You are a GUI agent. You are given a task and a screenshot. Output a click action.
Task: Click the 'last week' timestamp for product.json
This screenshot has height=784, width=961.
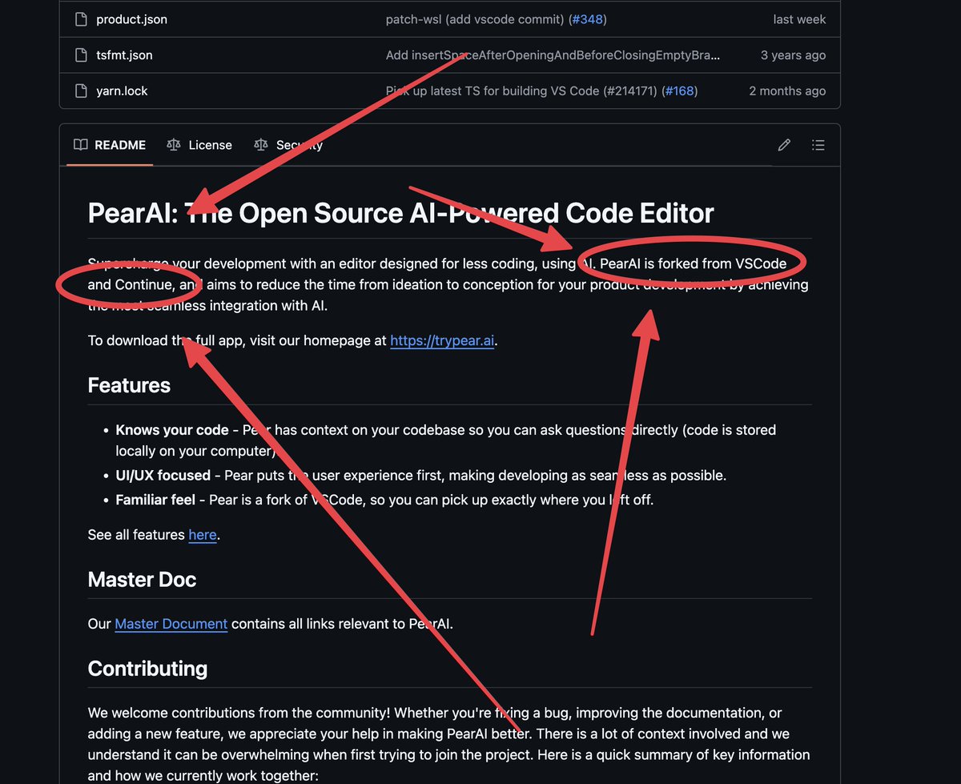click(799, 19)
